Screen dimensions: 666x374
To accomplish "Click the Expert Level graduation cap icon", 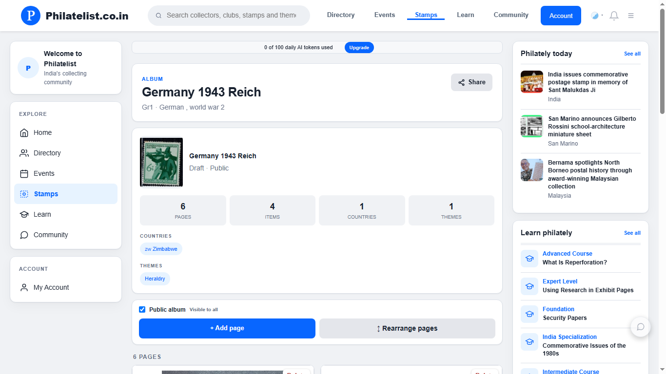I will pos(529,286).
